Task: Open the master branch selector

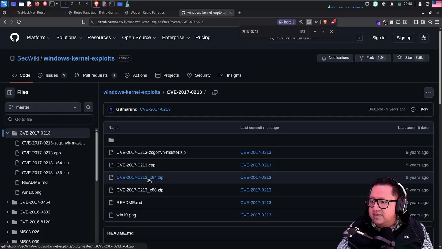Action: 43,107
